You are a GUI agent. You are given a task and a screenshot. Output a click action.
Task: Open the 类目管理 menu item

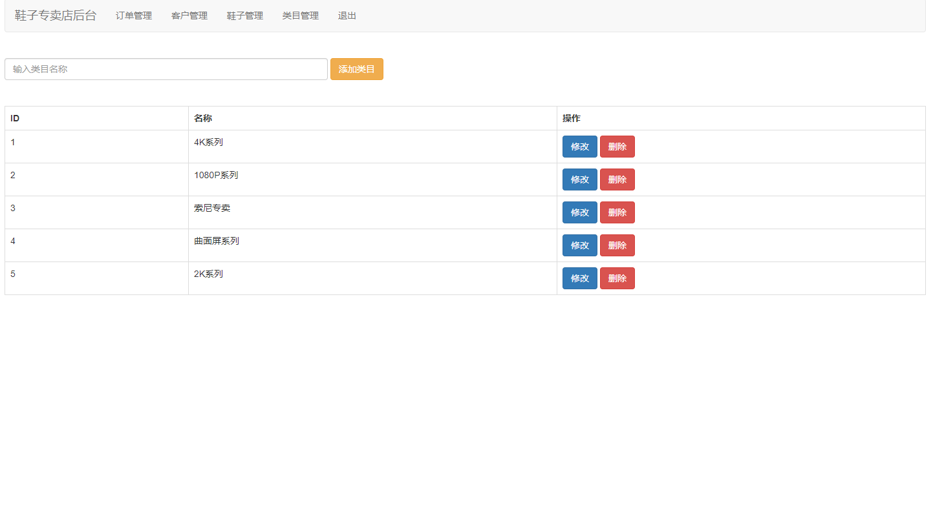click(x=300, y=15)
